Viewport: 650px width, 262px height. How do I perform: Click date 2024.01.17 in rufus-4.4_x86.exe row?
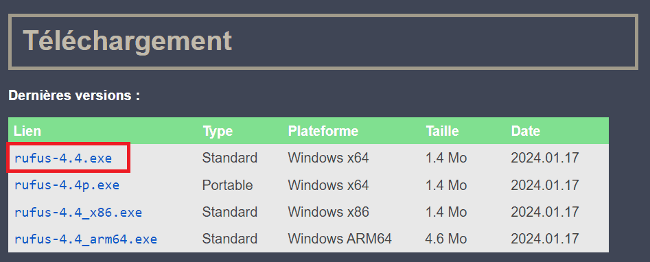click(545, 212)
